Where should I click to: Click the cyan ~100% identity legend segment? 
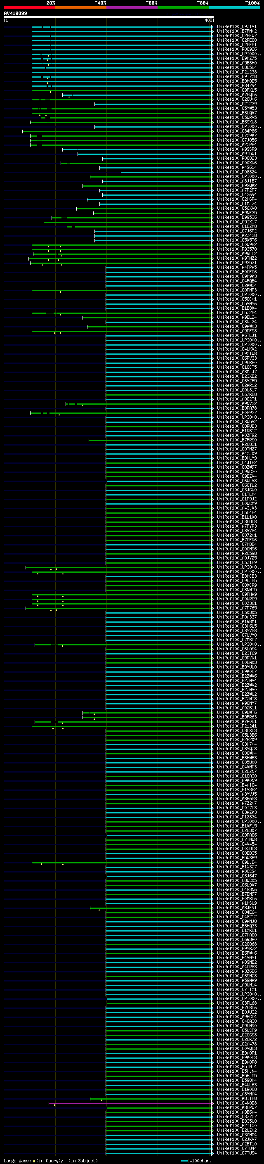click(234, 7)
